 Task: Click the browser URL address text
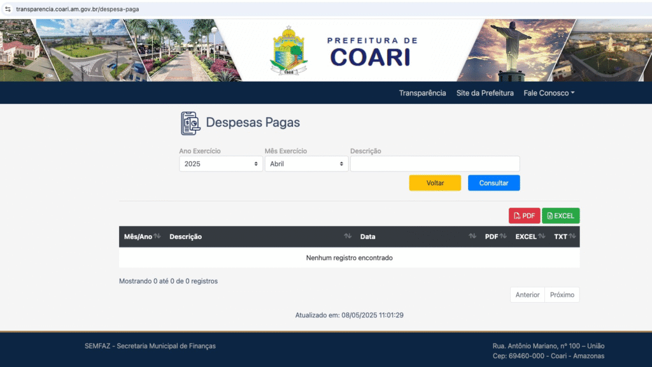click(77, 9)
